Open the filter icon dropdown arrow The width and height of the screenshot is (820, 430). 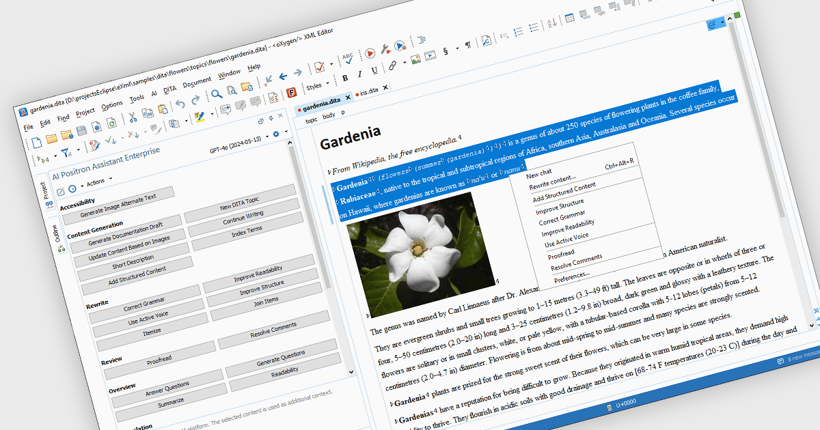click(x=79, y=149)
